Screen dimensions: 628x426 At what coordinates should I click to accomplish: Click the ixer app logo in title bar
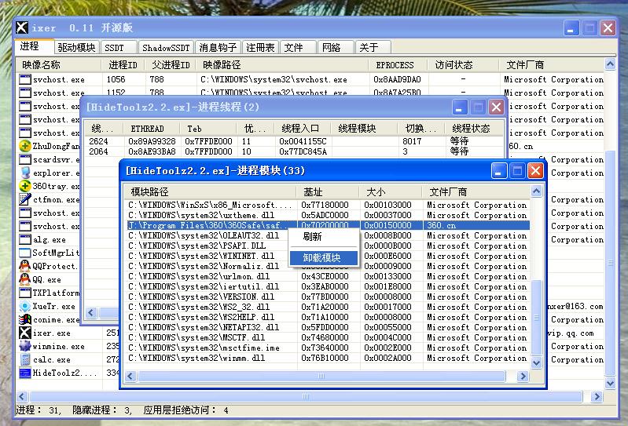[22, 27]
